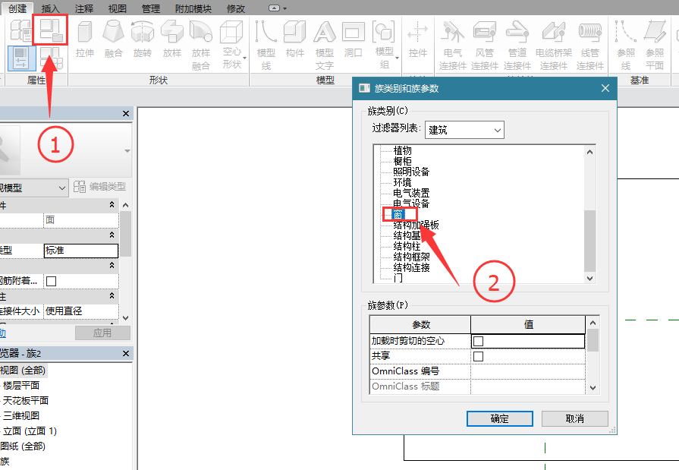Select the 放样 (Sweep) tool

pyautogui.click(x=172, y=39)
